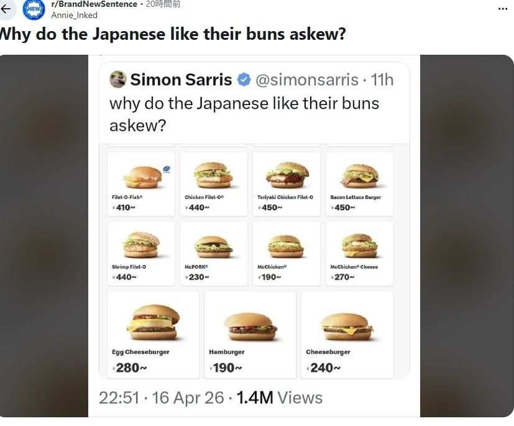Click the blue verified badge icon
514x426 pixels.
(244, 80)
